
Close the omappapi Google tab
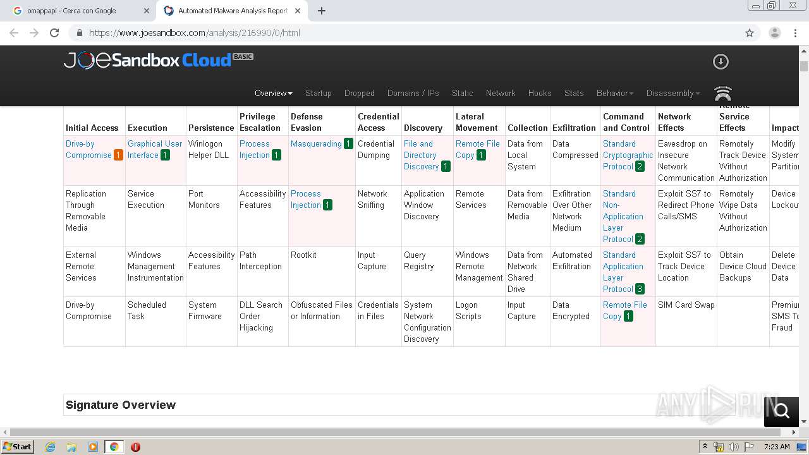coord(146,11)
